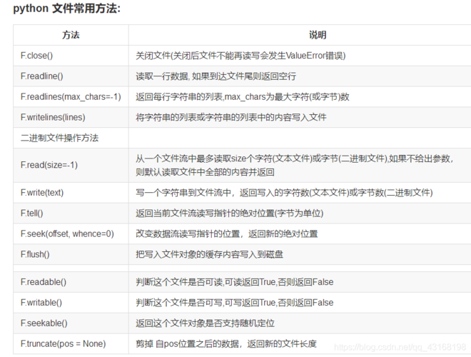Click the F.tell() method cell

71,213
